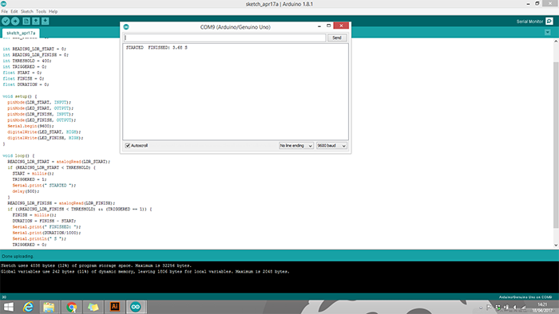Click the 'STARTED FINISHED: 3.68 S' output line
This screenshot has width=559, height=314.
click(x=157, y=48)
